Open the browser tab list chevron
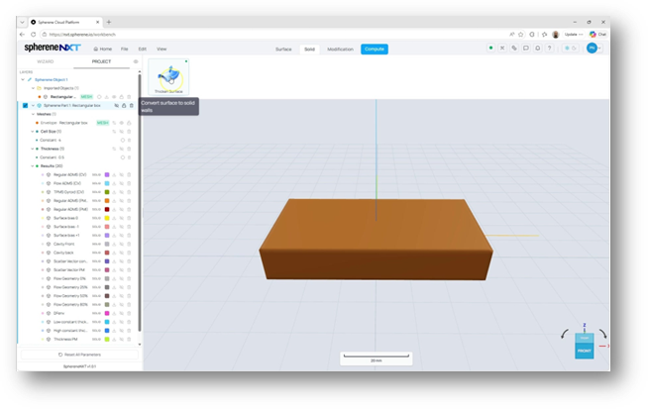648x410 pixels. pyautogui.click(x=23, y=22)
